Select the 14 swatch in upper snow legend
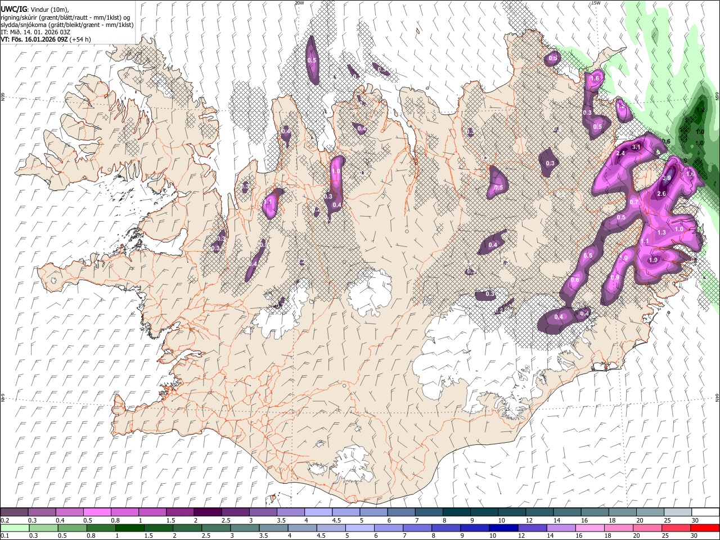Screen dimensions: 720x540 click(x=567, y=512)
